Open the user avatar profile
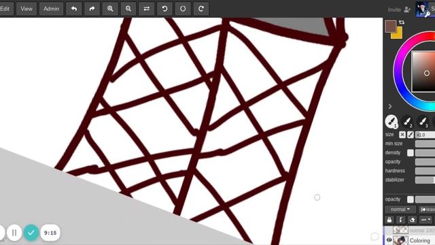The width and height of the screenshot is (435, 245). 422,9
